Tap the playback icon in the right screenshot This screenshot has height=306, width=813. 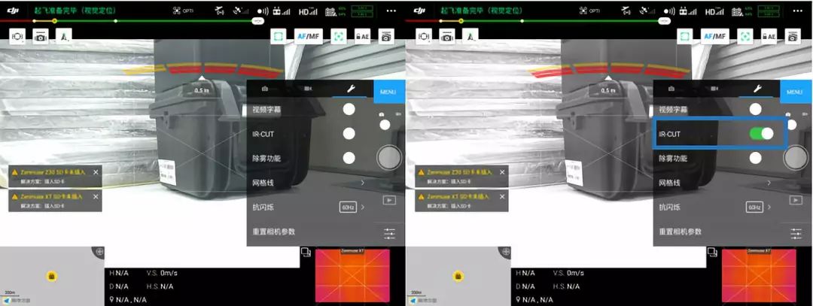(x=796, y=200)
